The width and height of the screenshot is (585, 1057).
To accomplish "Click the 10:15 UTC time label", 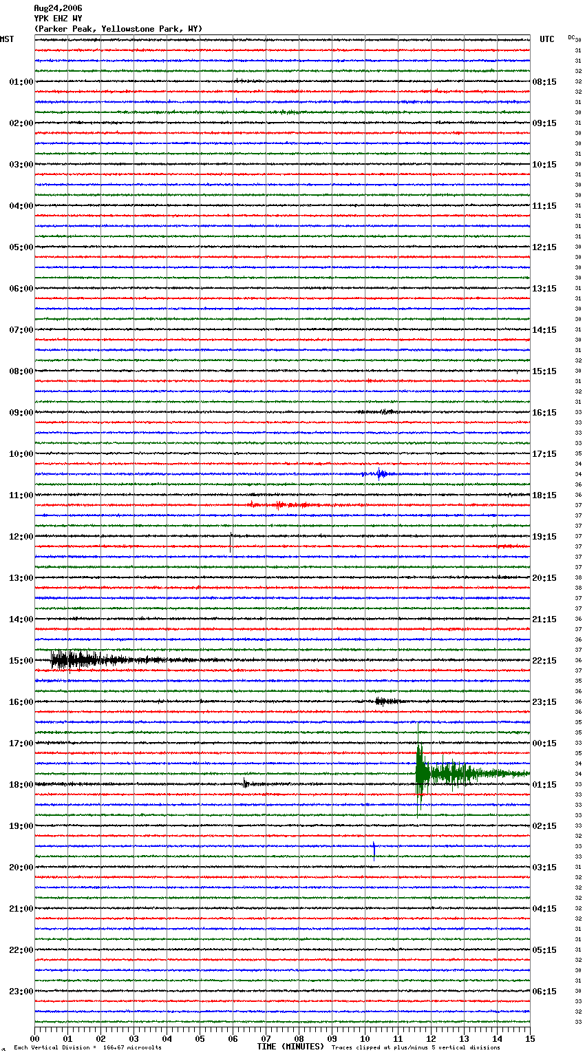I will [544, 165].
